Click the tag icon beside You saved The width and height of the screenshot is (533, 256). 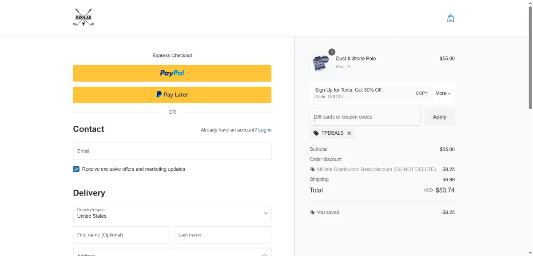(312, 212)
